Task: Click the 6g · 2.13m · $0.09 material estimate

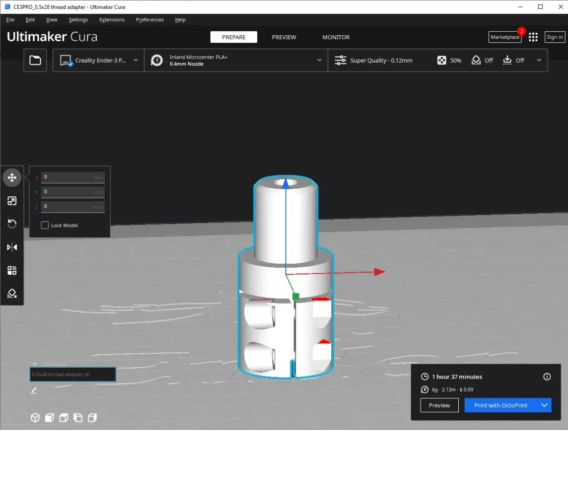Action: click(452, 390)
